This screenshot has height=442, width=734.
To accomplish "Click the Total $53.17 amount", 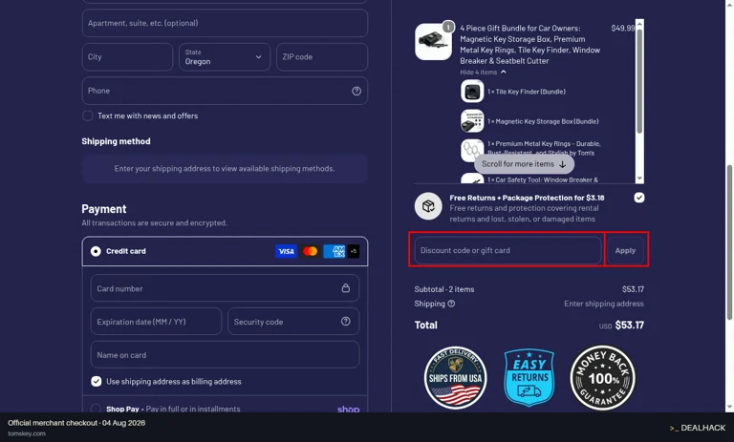I will (629, 326).
